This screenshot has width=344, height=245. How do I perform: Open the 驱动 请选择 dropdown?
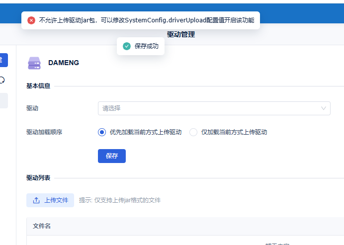point(214,108)
